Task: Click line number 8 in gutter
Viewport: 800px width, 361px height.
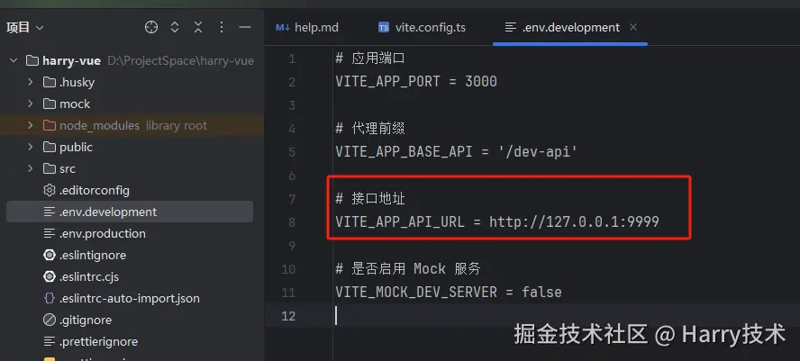Action: click(x=291, y=222)
